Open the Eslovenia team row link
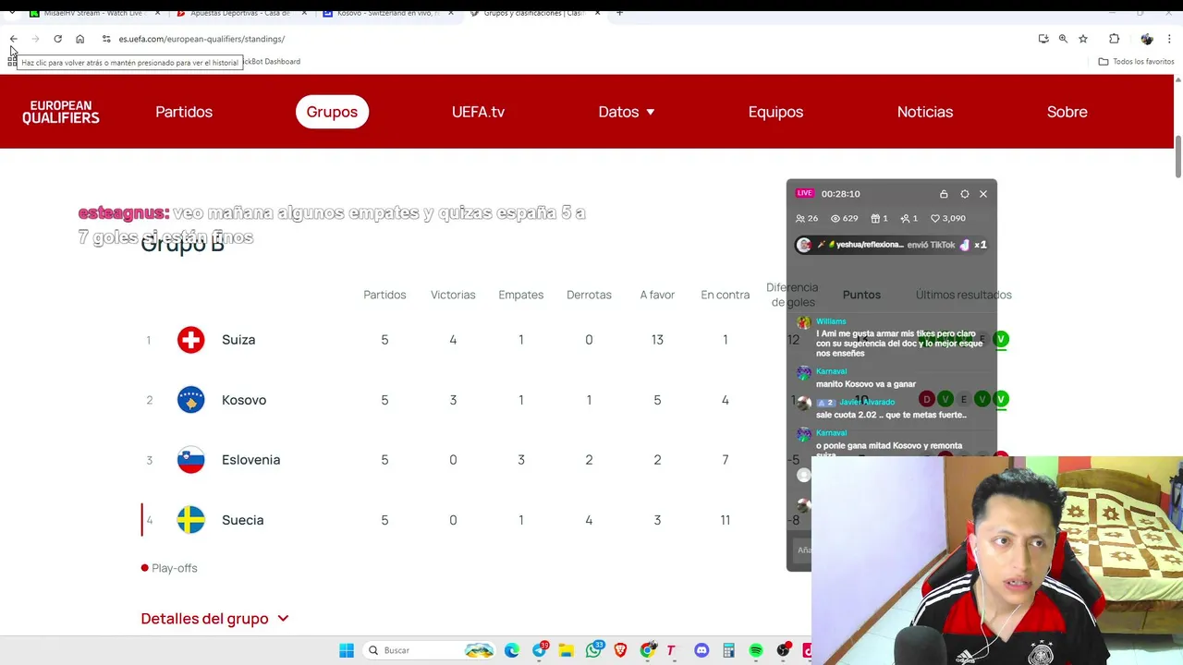The height and width of the screenshot is (665, 1183). 250,460
